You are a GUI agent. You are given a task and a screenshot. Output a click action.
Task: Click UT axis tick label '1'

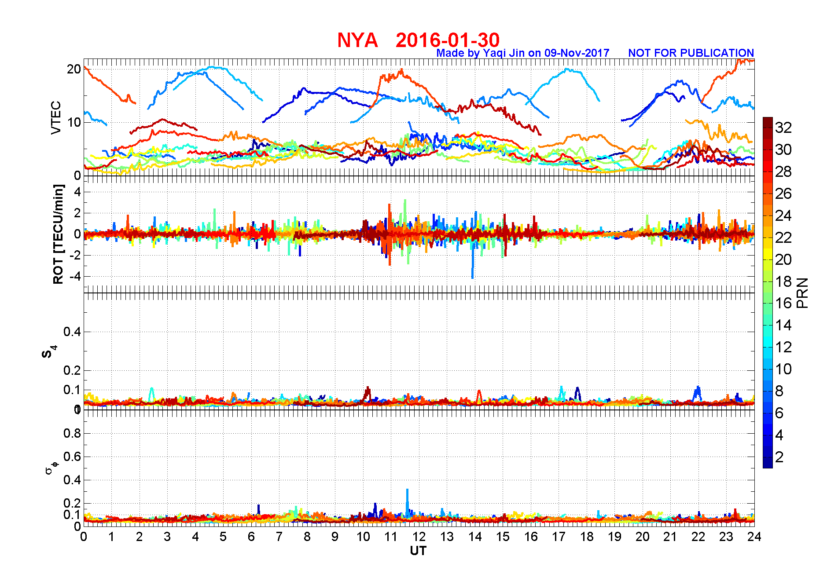pyautogui.click(x=111, y=537)
